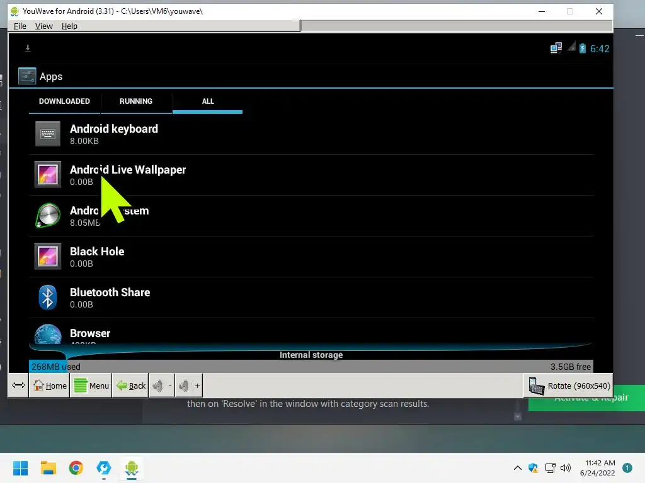This screenshot has height=483, width=645.
Task: Go Back in the Android emulator
Action: 130,386
